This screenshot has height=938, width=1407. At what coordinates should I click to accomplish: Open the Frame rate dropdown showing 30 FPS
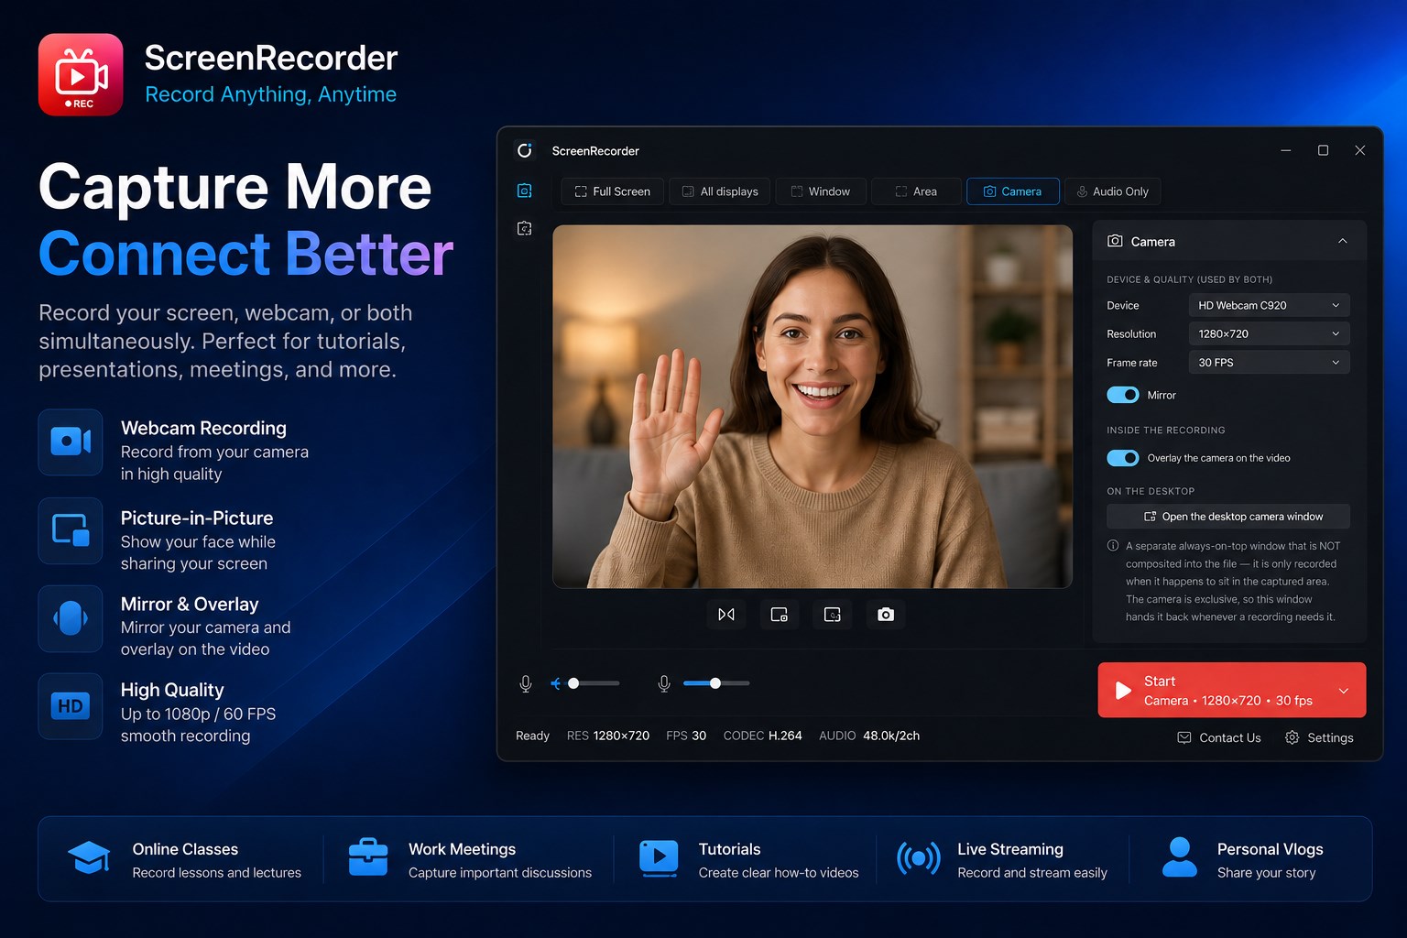click(1269, 363)
